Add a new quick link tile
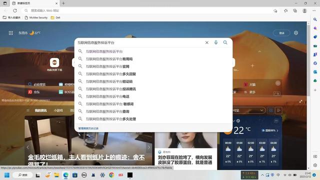Screen dimensions: 320x180 point(252,65)
